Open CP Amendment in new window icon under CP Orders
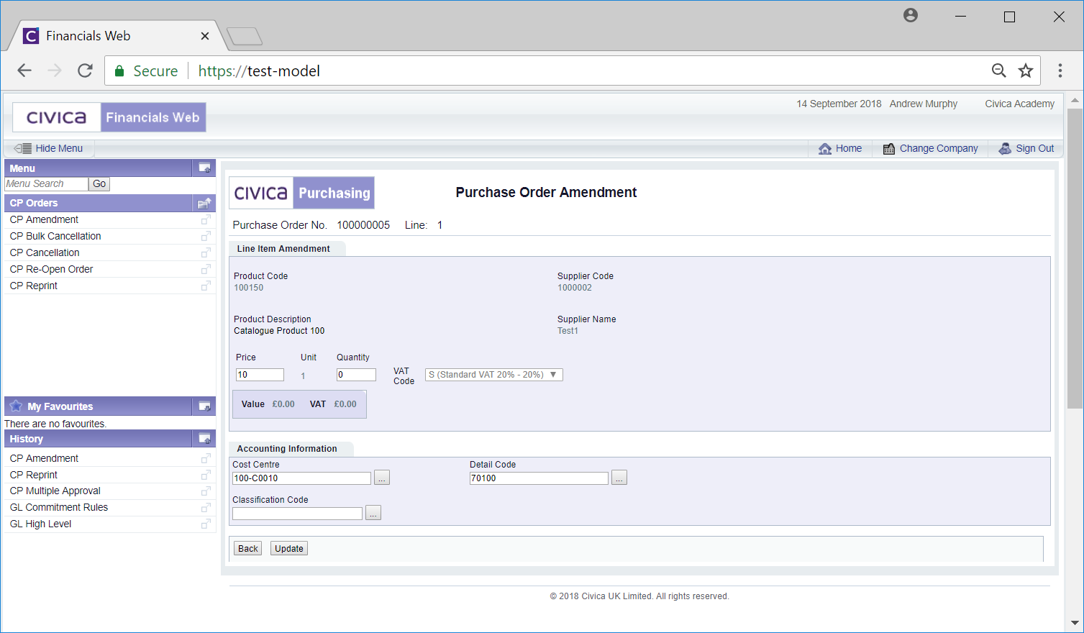This screenshot has height=633, width=1084. (206, 219)
